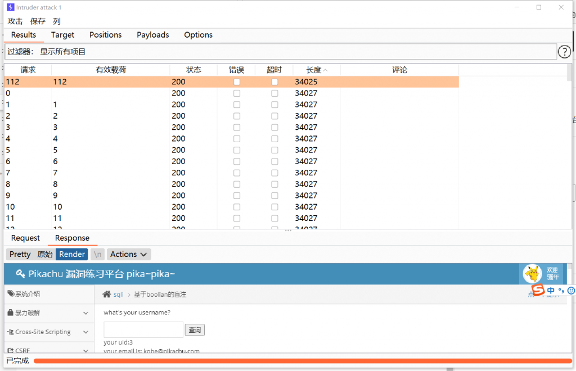The height and width of the screenshot is (371, 576).
Task: Click the Sogou input method S icon
Action: [538, 290]
